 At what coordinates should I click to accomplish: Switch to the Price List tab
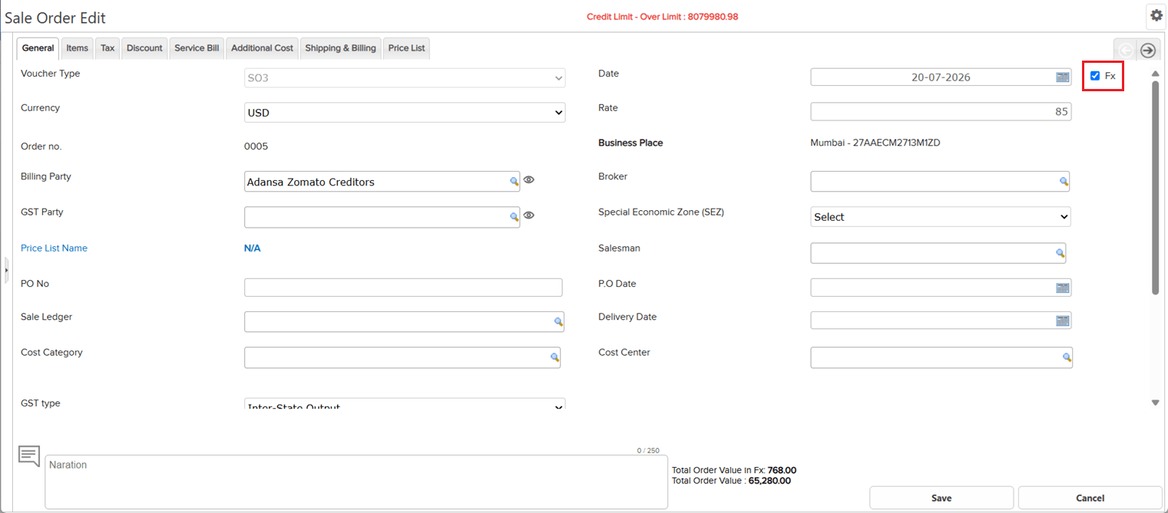coord(406,48)
